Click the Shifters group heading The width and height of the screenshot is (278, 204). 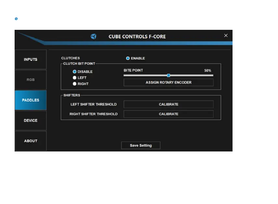tap(72, 95)
